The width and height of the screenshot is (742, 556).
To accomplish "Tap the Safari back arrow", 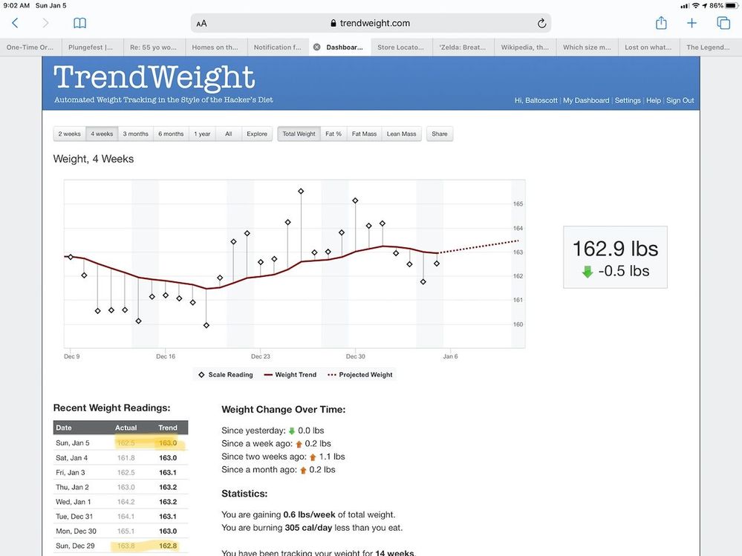I will point(15,23).
